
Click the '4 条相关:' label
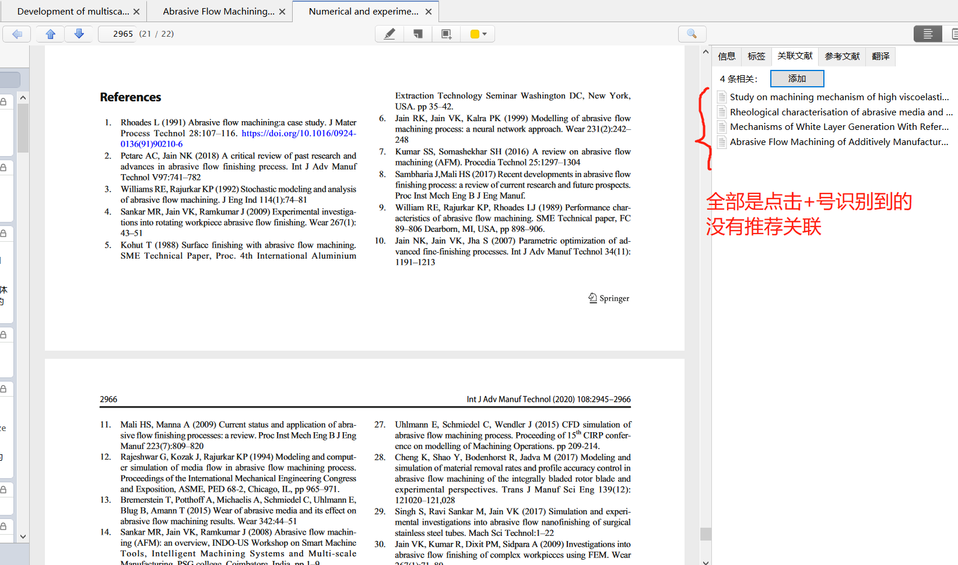(x=738, y=79)
